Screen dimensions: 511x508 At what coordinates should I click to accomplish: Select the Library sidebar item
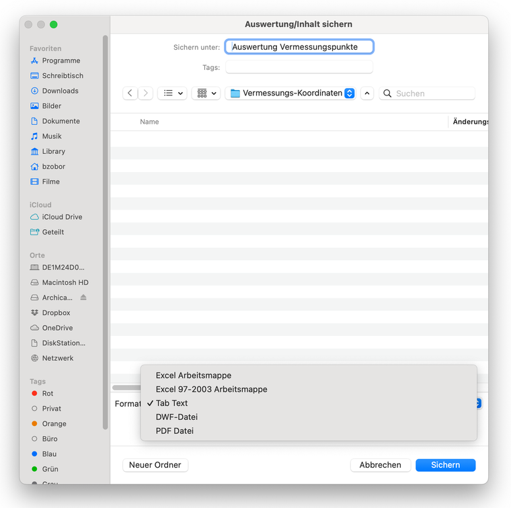click(48, 151)
